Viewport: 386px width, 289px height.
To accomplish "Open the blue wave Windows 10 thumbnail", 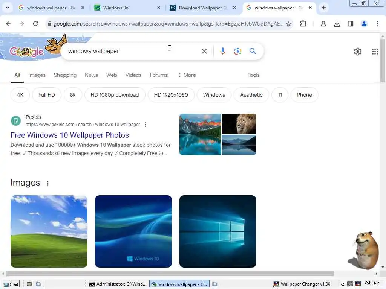I will pyautogui.click(x=133, y=231).
